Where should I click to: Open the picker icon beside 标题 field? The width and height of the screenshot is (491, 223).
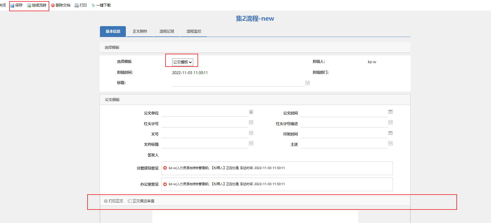point(308,83)
